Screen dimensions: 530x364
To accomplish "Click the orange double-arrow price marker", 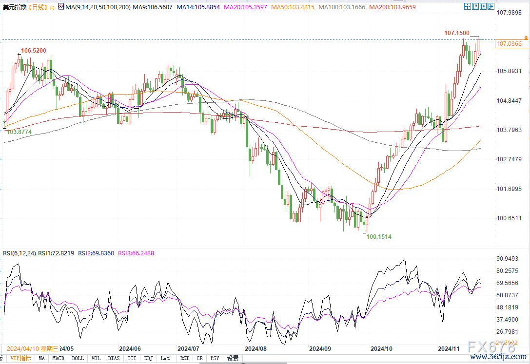I will [526, 38].
